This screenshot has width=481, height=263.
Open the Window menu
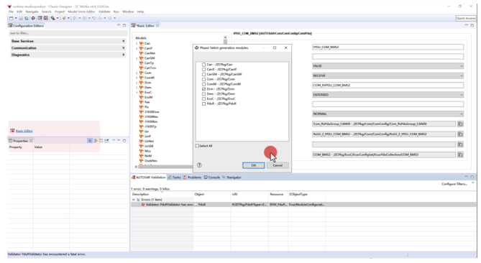click(x=128, y=11)
